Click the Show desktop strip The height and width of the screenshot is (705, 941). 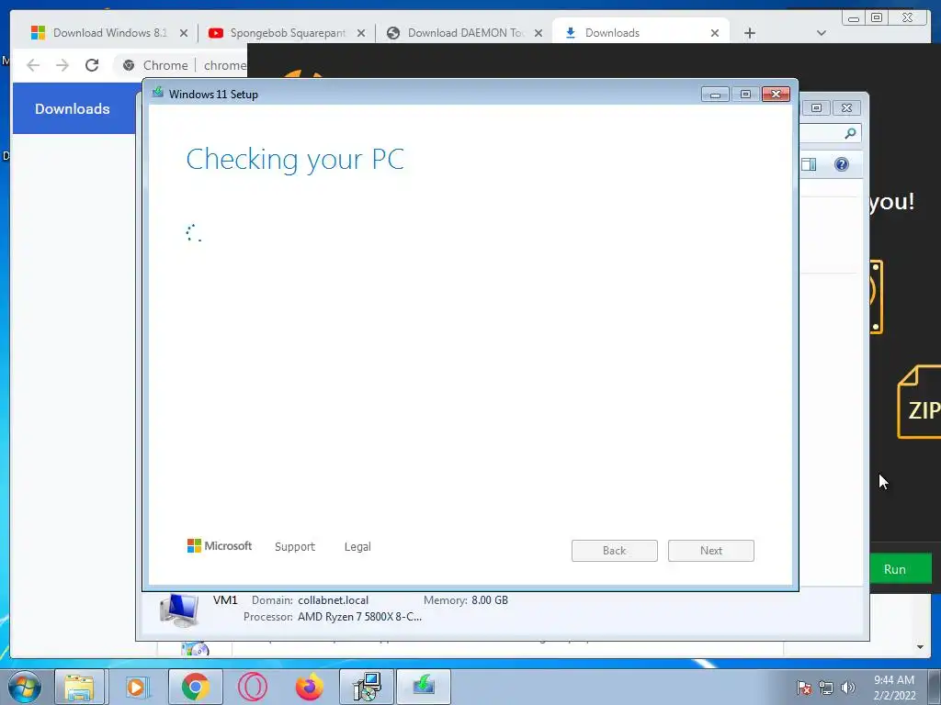point(935,687)
